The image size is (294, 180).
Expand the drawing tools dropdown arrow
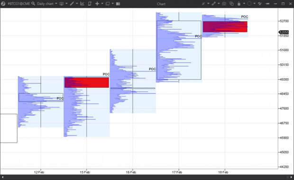click(x=77, y=4)
